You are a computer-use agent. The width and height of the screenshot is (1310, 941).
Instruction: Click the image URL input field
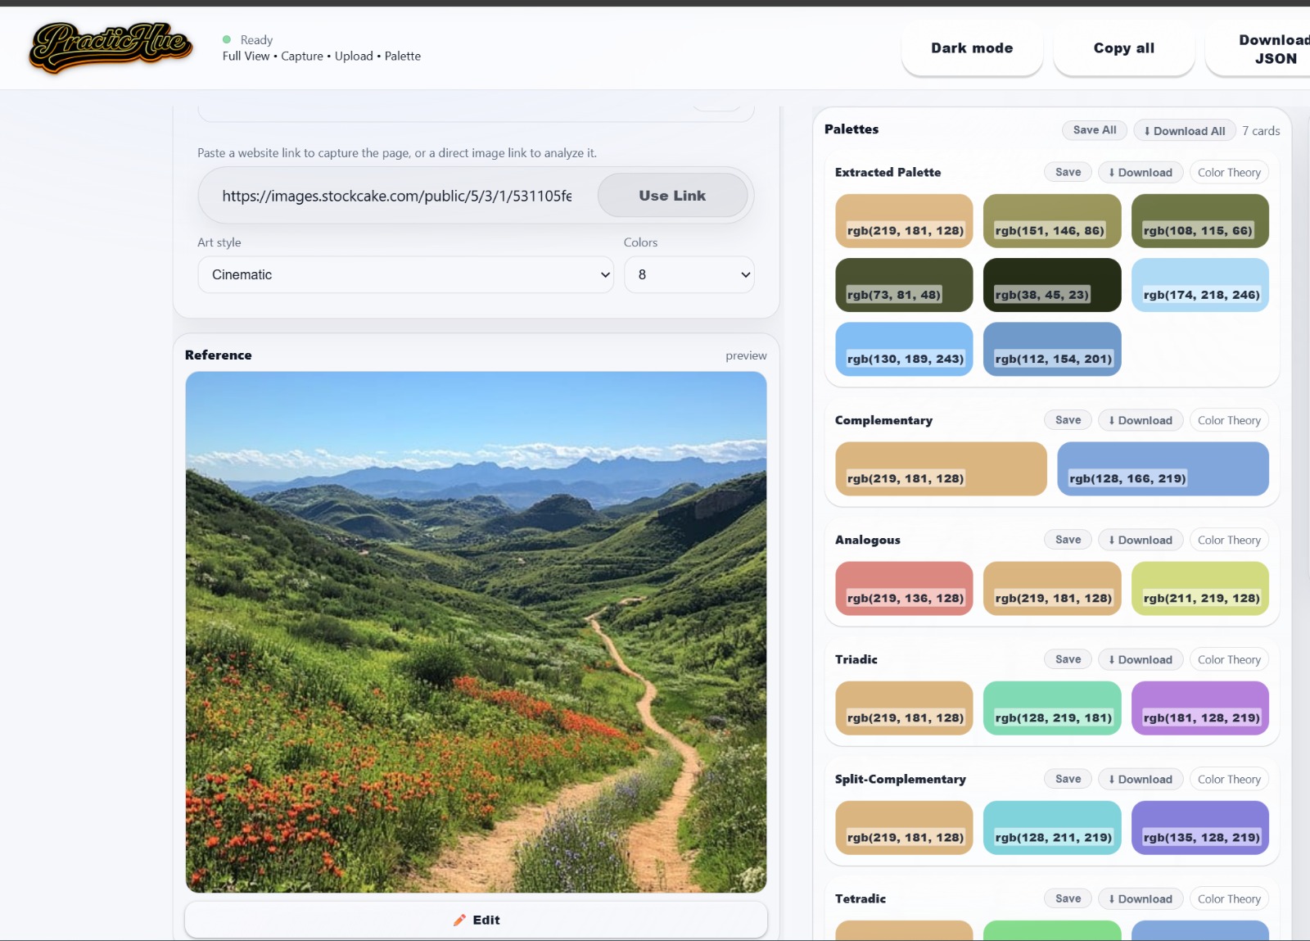coord(397,196)
